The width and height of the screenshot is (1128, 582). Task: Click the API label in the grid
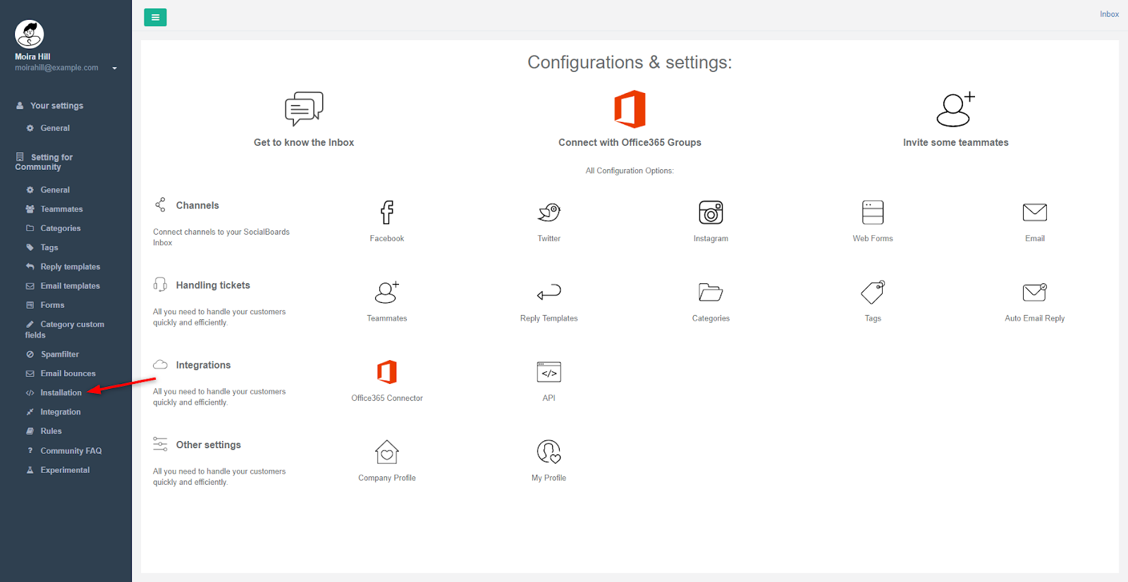point(549,398)
